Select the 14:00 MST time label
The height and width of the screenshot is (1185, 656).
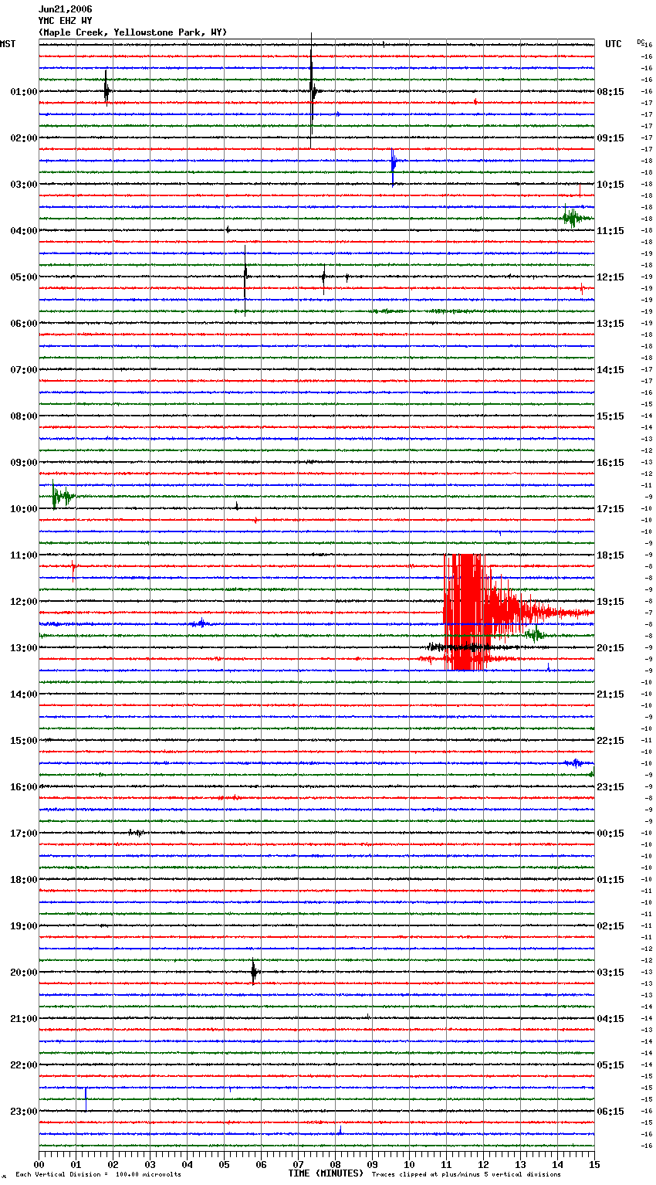point(24,694)
